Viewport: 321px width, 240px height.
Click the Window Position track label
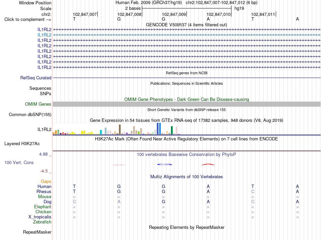[x=35, y=3]
